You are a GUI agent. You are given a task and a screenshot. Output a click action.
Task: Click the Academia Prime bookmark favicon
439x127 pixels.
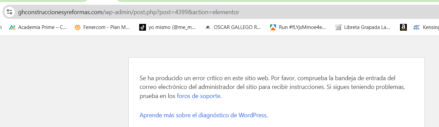tap(13, 28)
